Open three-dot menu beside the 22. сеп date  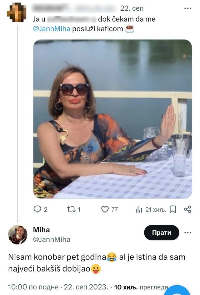(187, 8)
